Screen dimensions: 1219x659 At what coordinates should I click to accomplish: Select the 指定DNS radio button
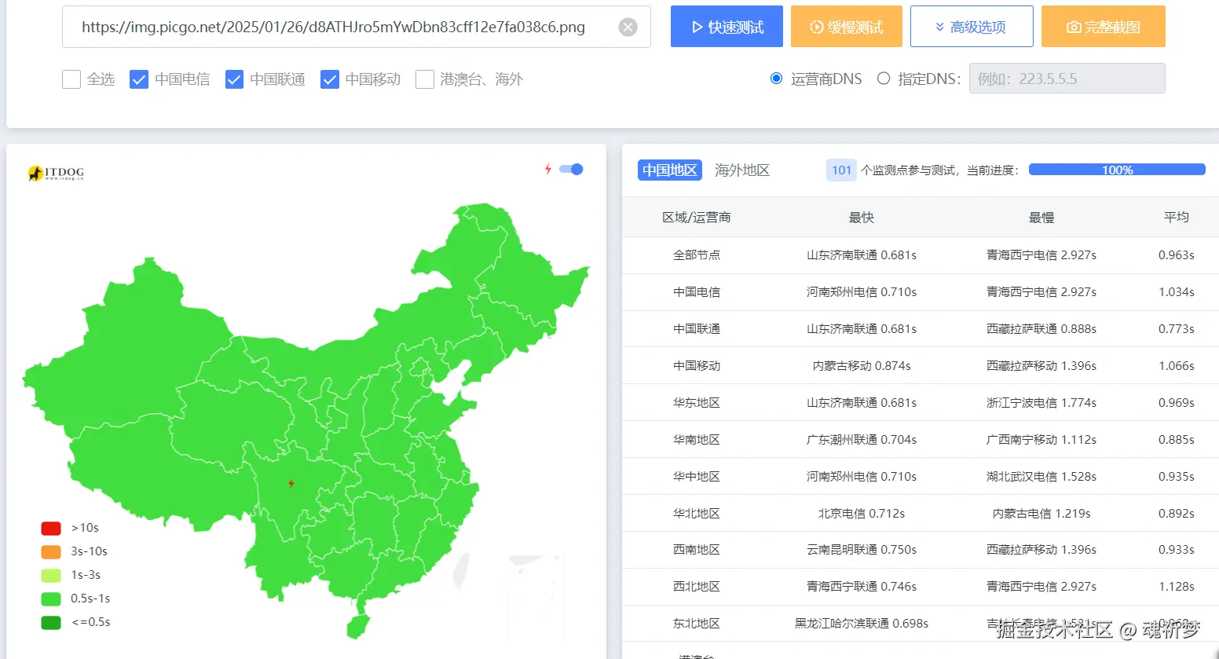(x=884, y=79)
